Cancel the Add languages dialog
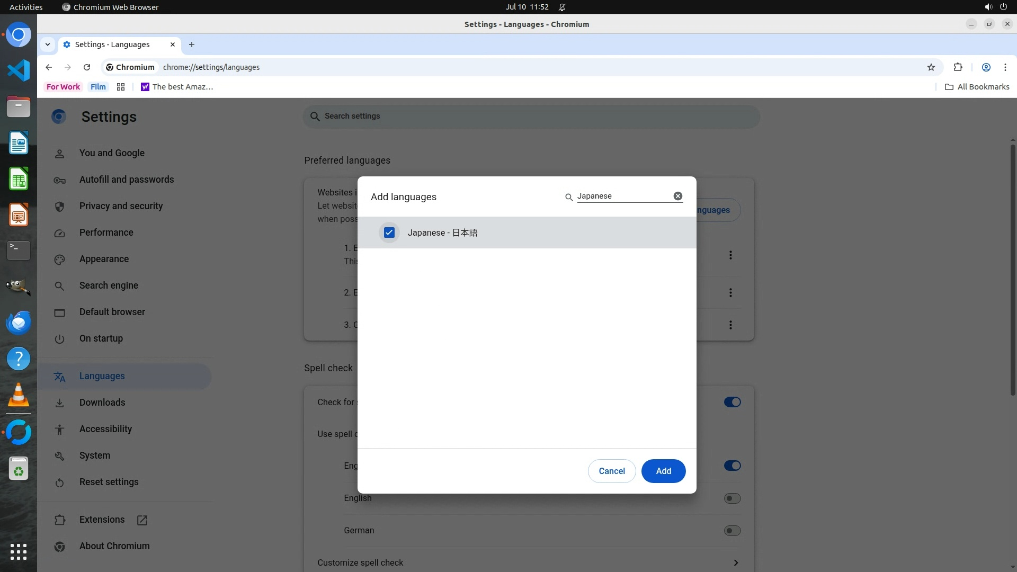The image size is (1017, 572). (611, 471)
